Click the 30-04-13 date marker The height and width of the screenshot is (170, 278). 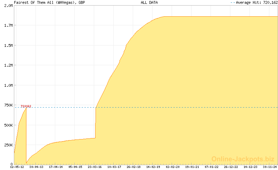pos(36,167)
